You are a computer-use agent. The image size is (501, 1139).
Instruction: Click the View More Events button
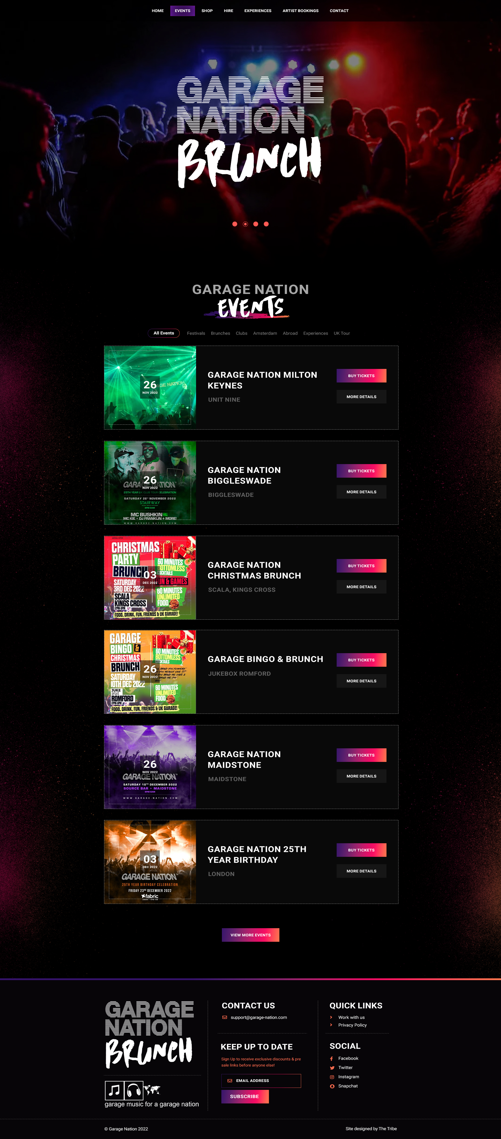pyautogui.click(x=250, y=935)
